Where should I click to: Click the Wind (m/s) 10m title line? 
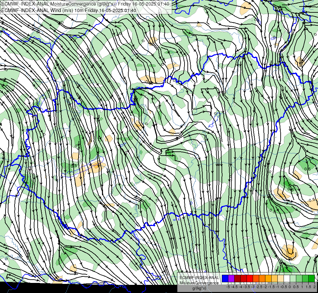(x=68, y=10)
